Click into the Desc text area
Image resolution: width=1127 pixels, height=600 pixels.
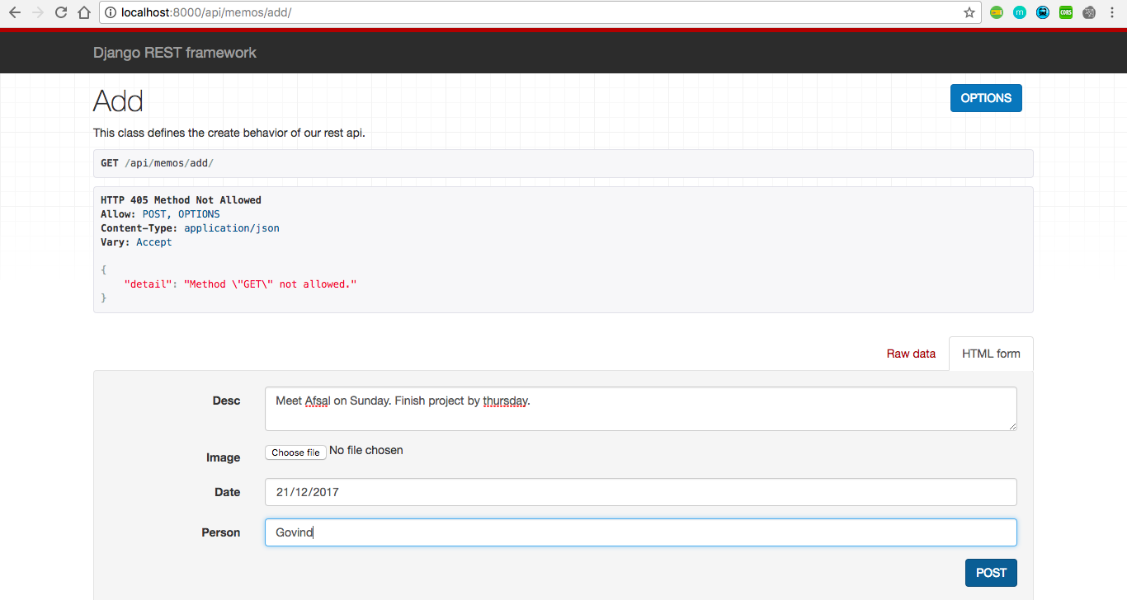[640, 409]
